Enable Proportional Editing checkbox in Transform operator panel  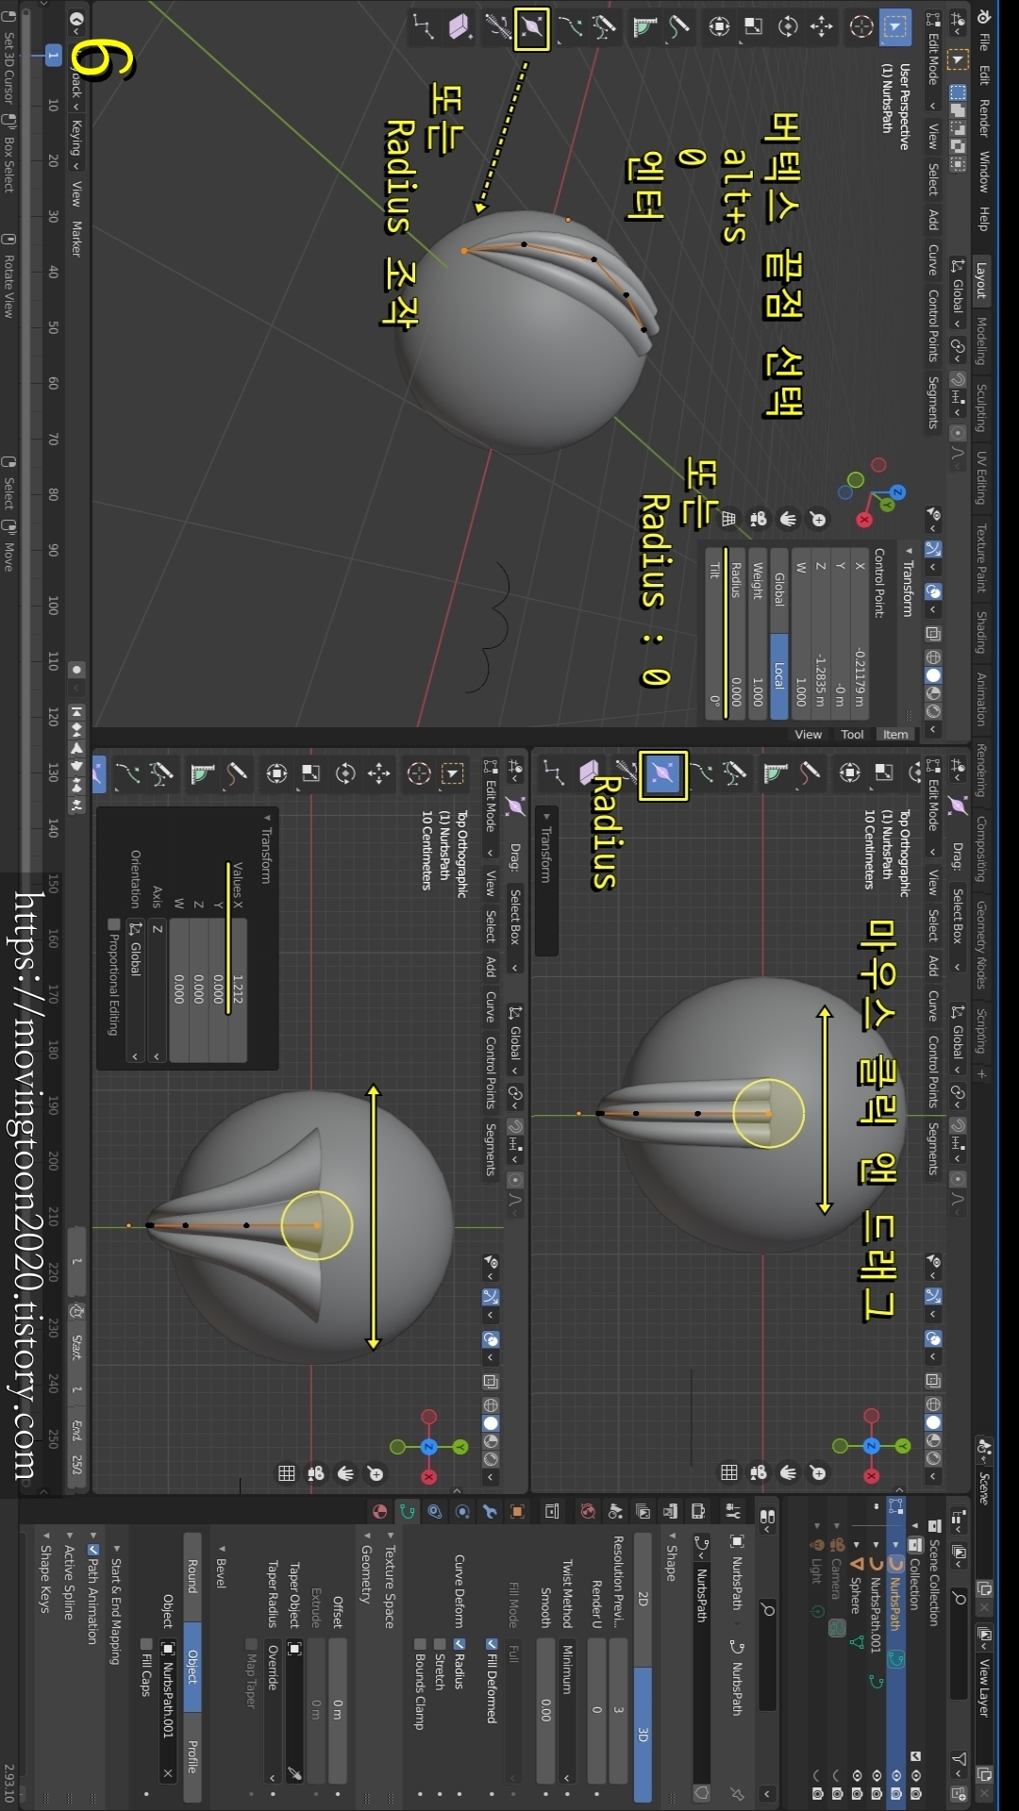112,924
